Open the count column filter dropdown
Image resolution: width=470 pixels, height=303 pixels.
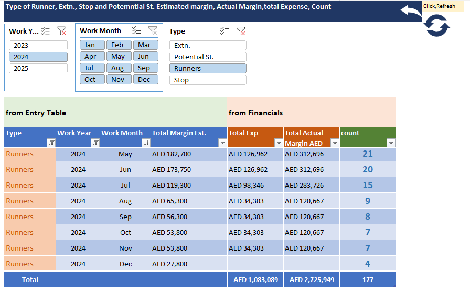390,143
